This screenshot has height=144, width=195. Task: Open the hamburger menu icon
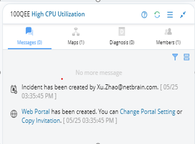click(170, 15)
